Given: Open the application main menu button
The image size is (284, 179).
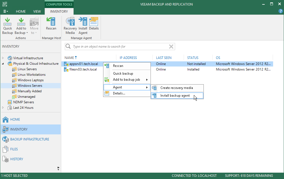Looking at the screenshot, I should 6,11.
